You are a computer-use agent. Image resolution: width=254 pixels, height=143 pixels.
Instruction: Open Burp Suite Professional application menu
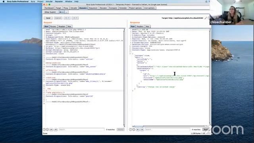click(18, 2)
